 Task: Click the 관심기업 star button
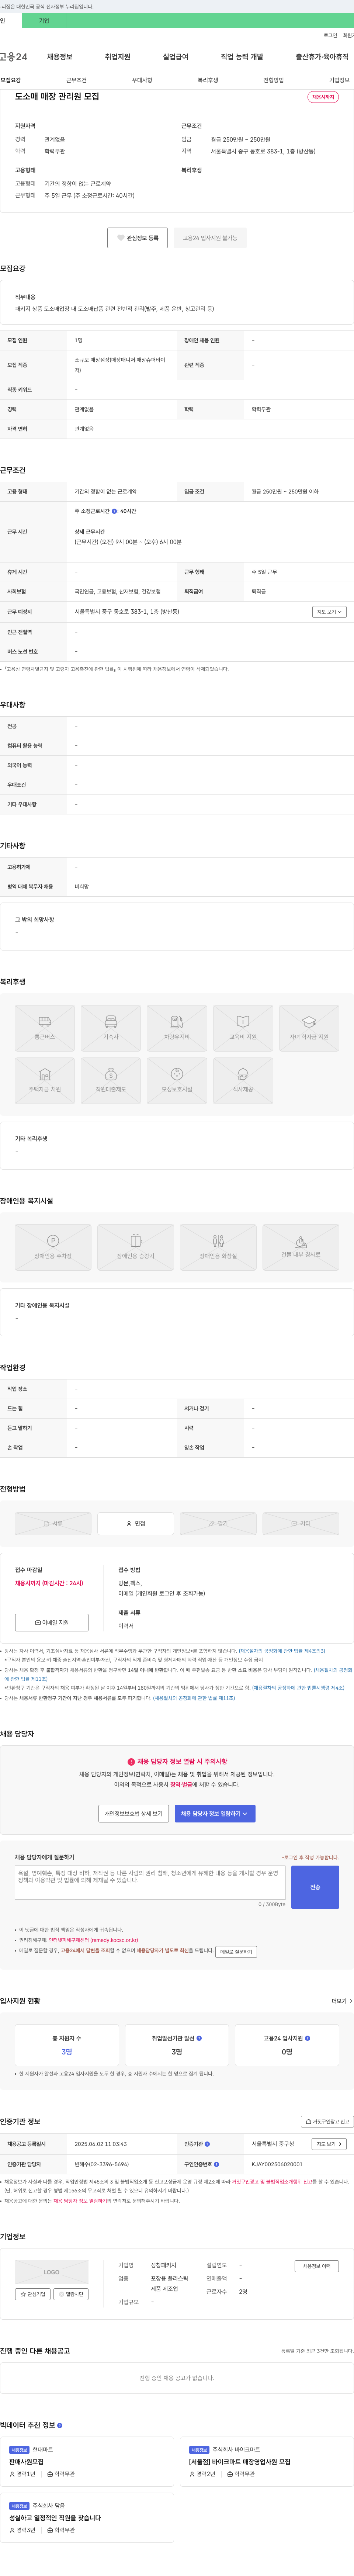click(x=33, y=2294)
